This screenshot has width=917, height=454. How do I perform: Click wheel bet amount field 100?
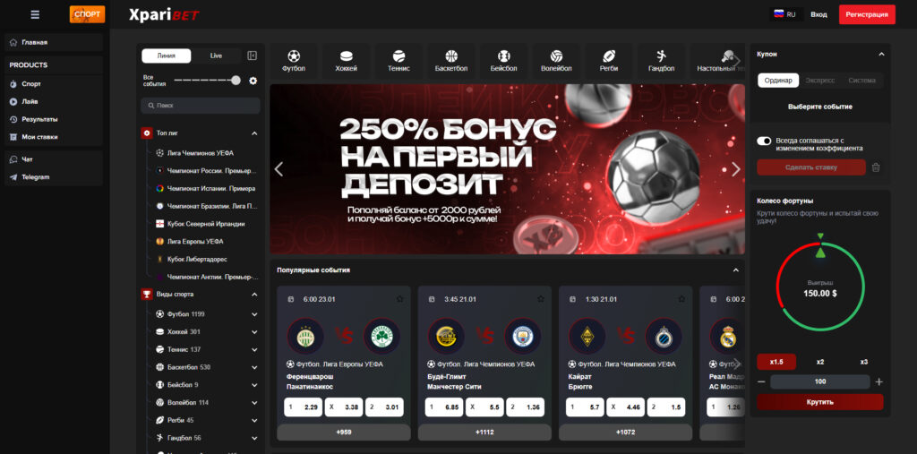pyautogui.click(x=820, y=382)
